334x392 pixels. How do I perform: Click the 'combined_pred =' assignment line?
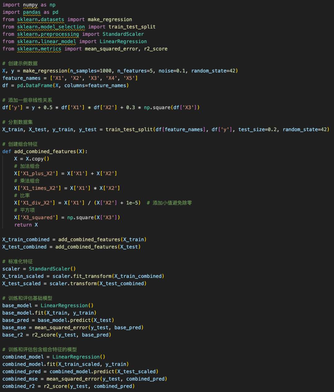coord(80,372)
